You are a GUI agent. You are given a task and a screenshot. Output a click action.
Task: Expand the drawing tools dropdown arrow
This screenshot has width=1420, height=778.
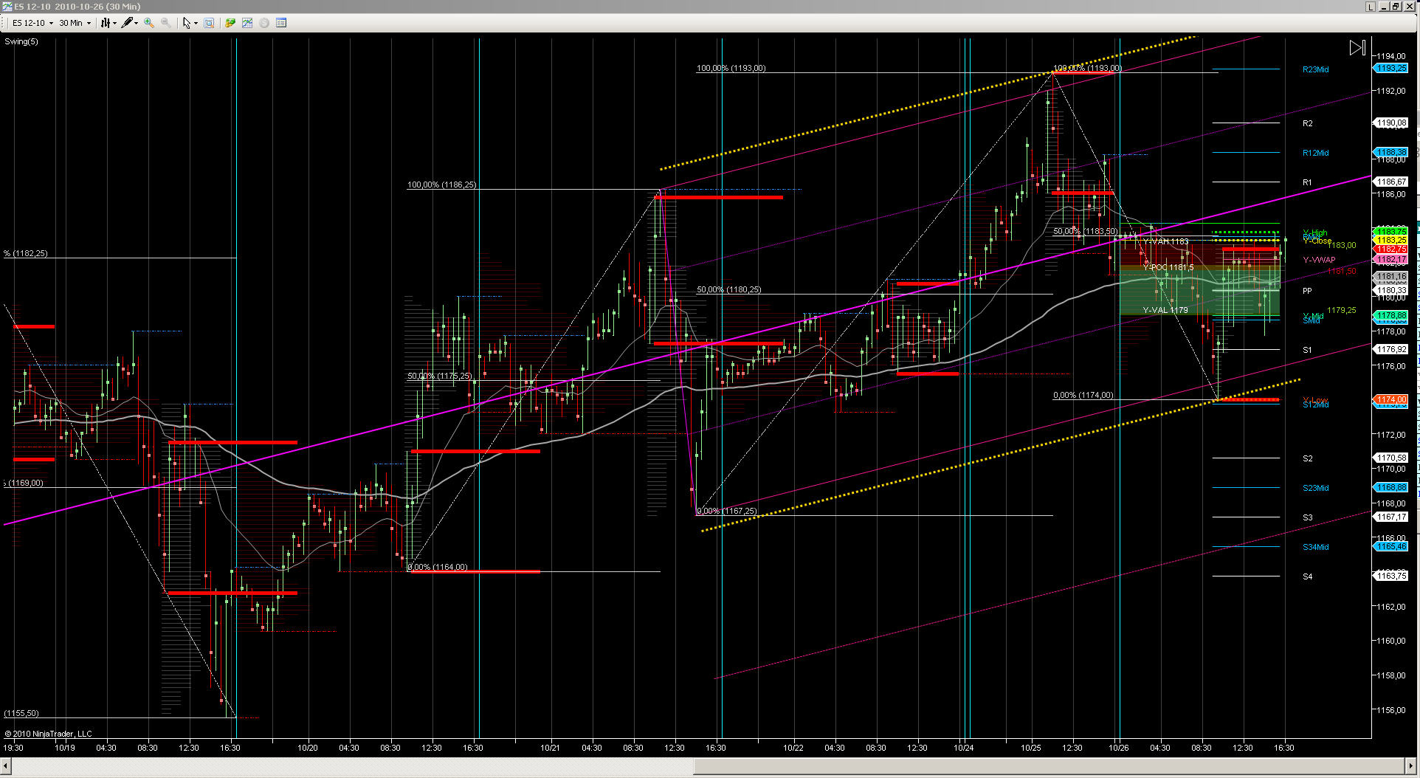[x=137, y=23]
